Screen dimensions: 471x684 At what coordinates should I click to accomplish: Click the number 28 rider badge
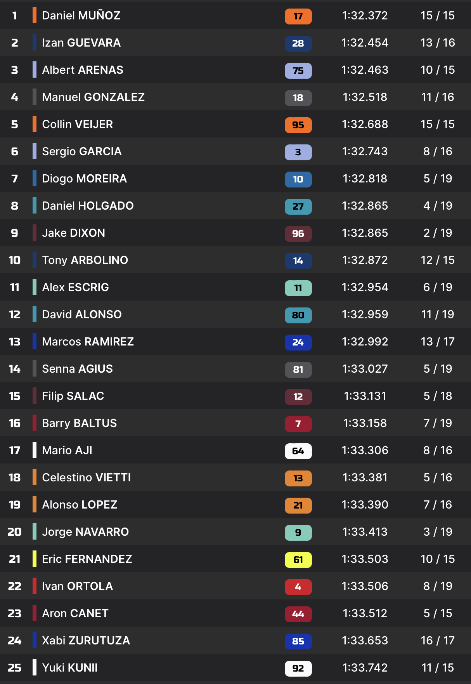298,43
